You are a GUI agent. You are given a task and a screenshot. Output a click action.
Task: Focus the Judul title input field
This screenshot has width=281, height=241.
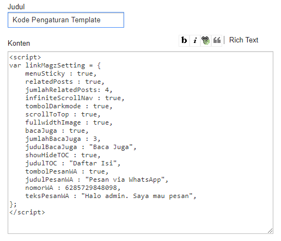pyautogui.click(x=66, y=20)
